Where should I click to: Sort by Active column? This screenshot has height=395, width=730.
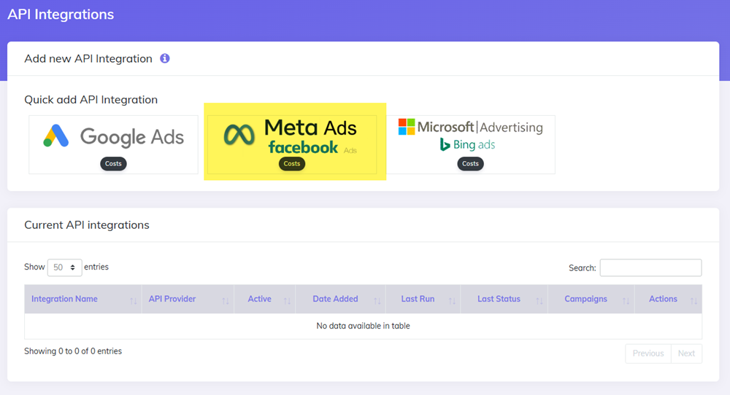click(264, 299)
